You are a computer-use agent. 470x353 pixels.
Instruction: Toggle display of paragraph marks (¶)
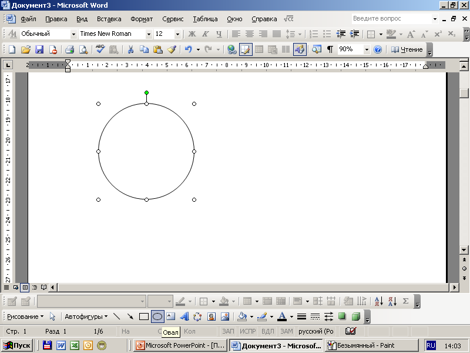coord(330,49)
